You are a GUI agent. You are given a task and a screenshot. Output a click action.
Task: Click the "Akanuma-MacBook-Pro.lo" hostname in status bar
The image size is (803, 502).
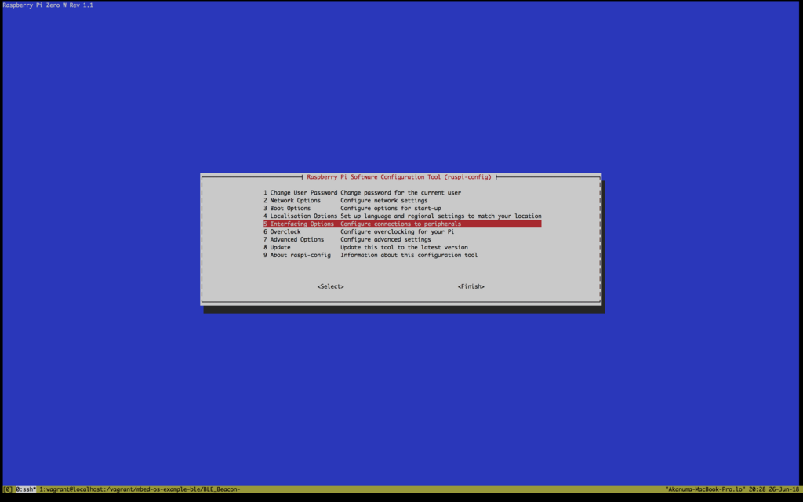click(705, 489)
